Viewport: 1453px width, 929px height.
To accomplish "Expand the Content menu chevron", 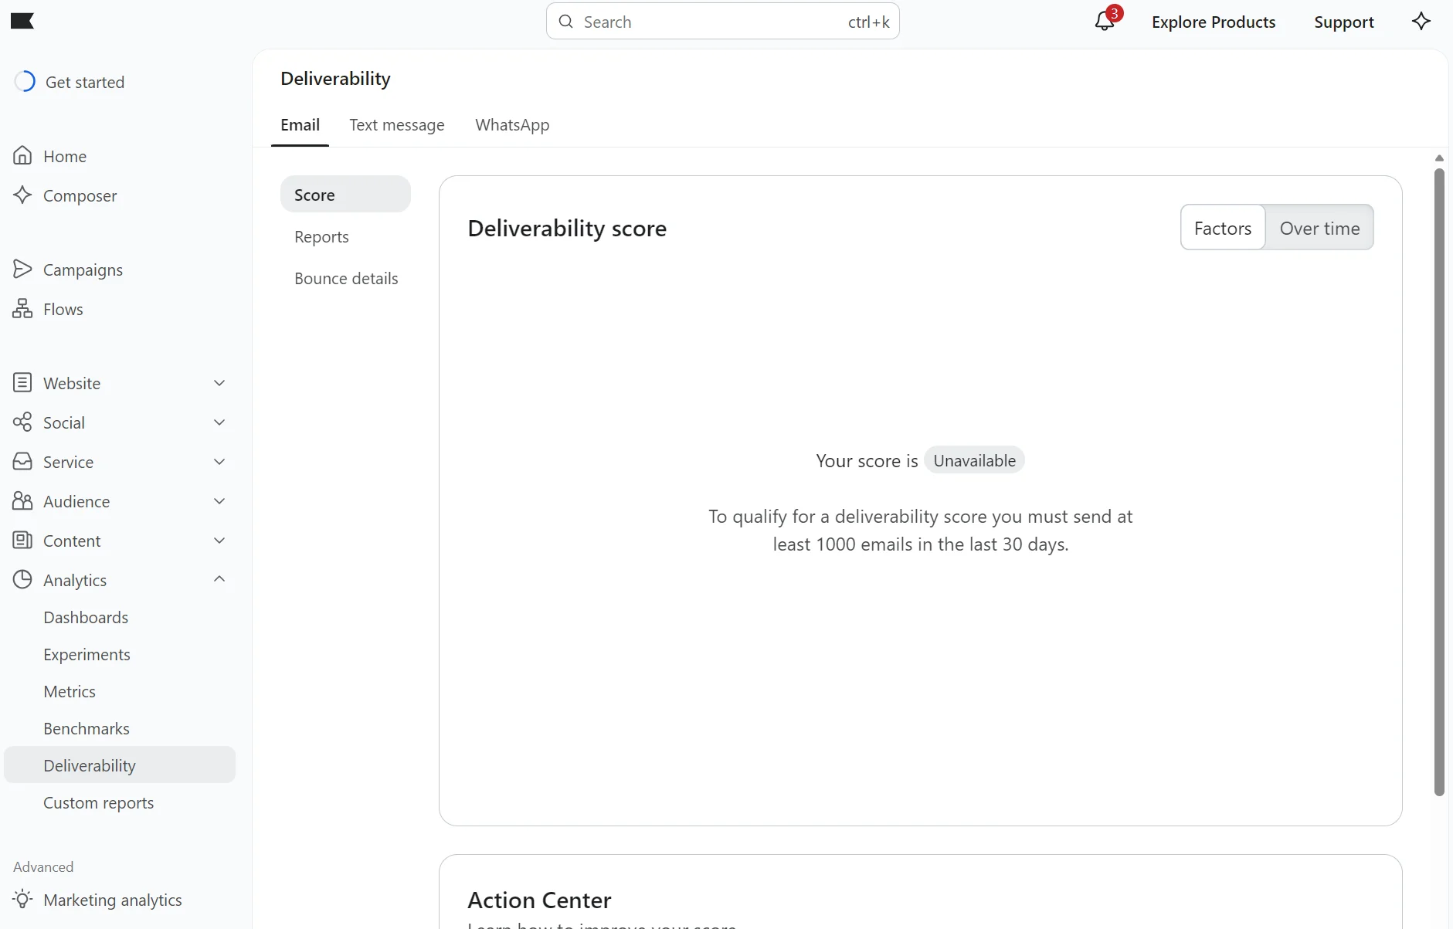I will point(219,541).
